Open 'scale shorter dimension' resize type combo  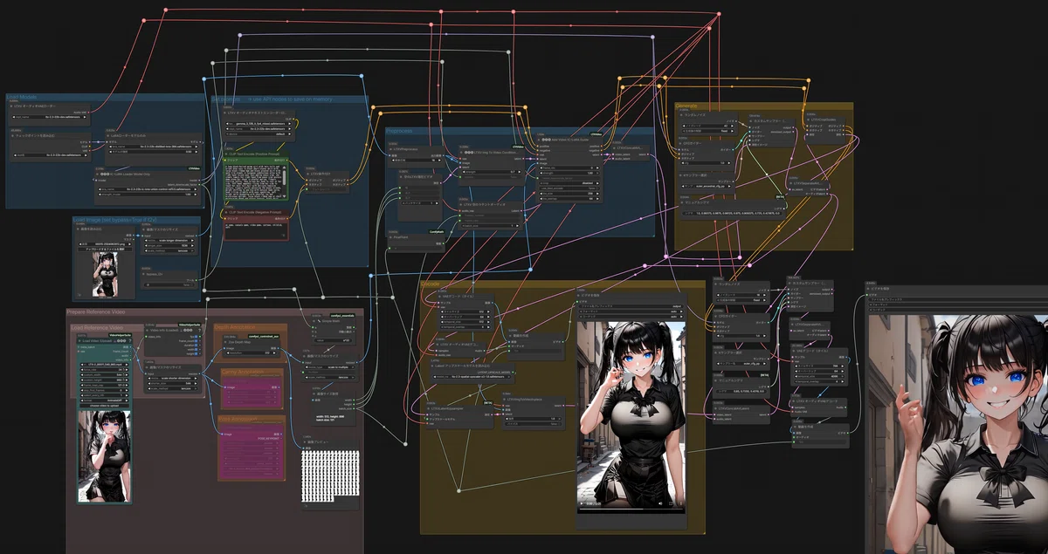tap(172, 378)
